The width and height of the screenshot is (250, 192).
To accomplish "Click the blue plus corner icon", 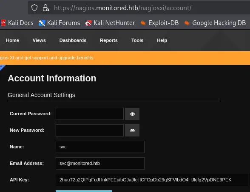I will tap(2, 67).
